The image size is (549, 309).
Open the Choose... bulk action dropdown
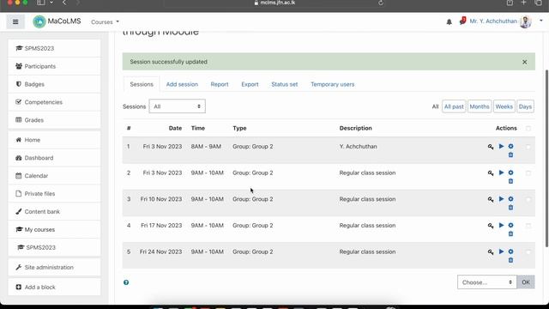486,282
